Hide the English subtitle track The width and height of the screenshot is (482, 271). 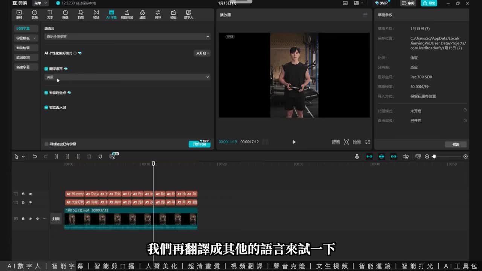pyautogui.click(x=31, y=194)
